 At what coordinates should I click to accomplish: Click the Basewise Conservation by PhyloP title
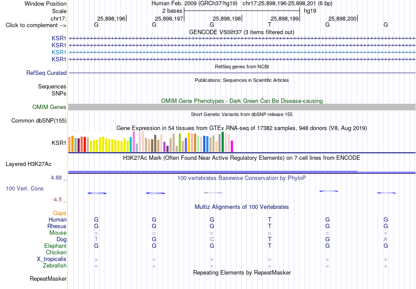(241, 178)
